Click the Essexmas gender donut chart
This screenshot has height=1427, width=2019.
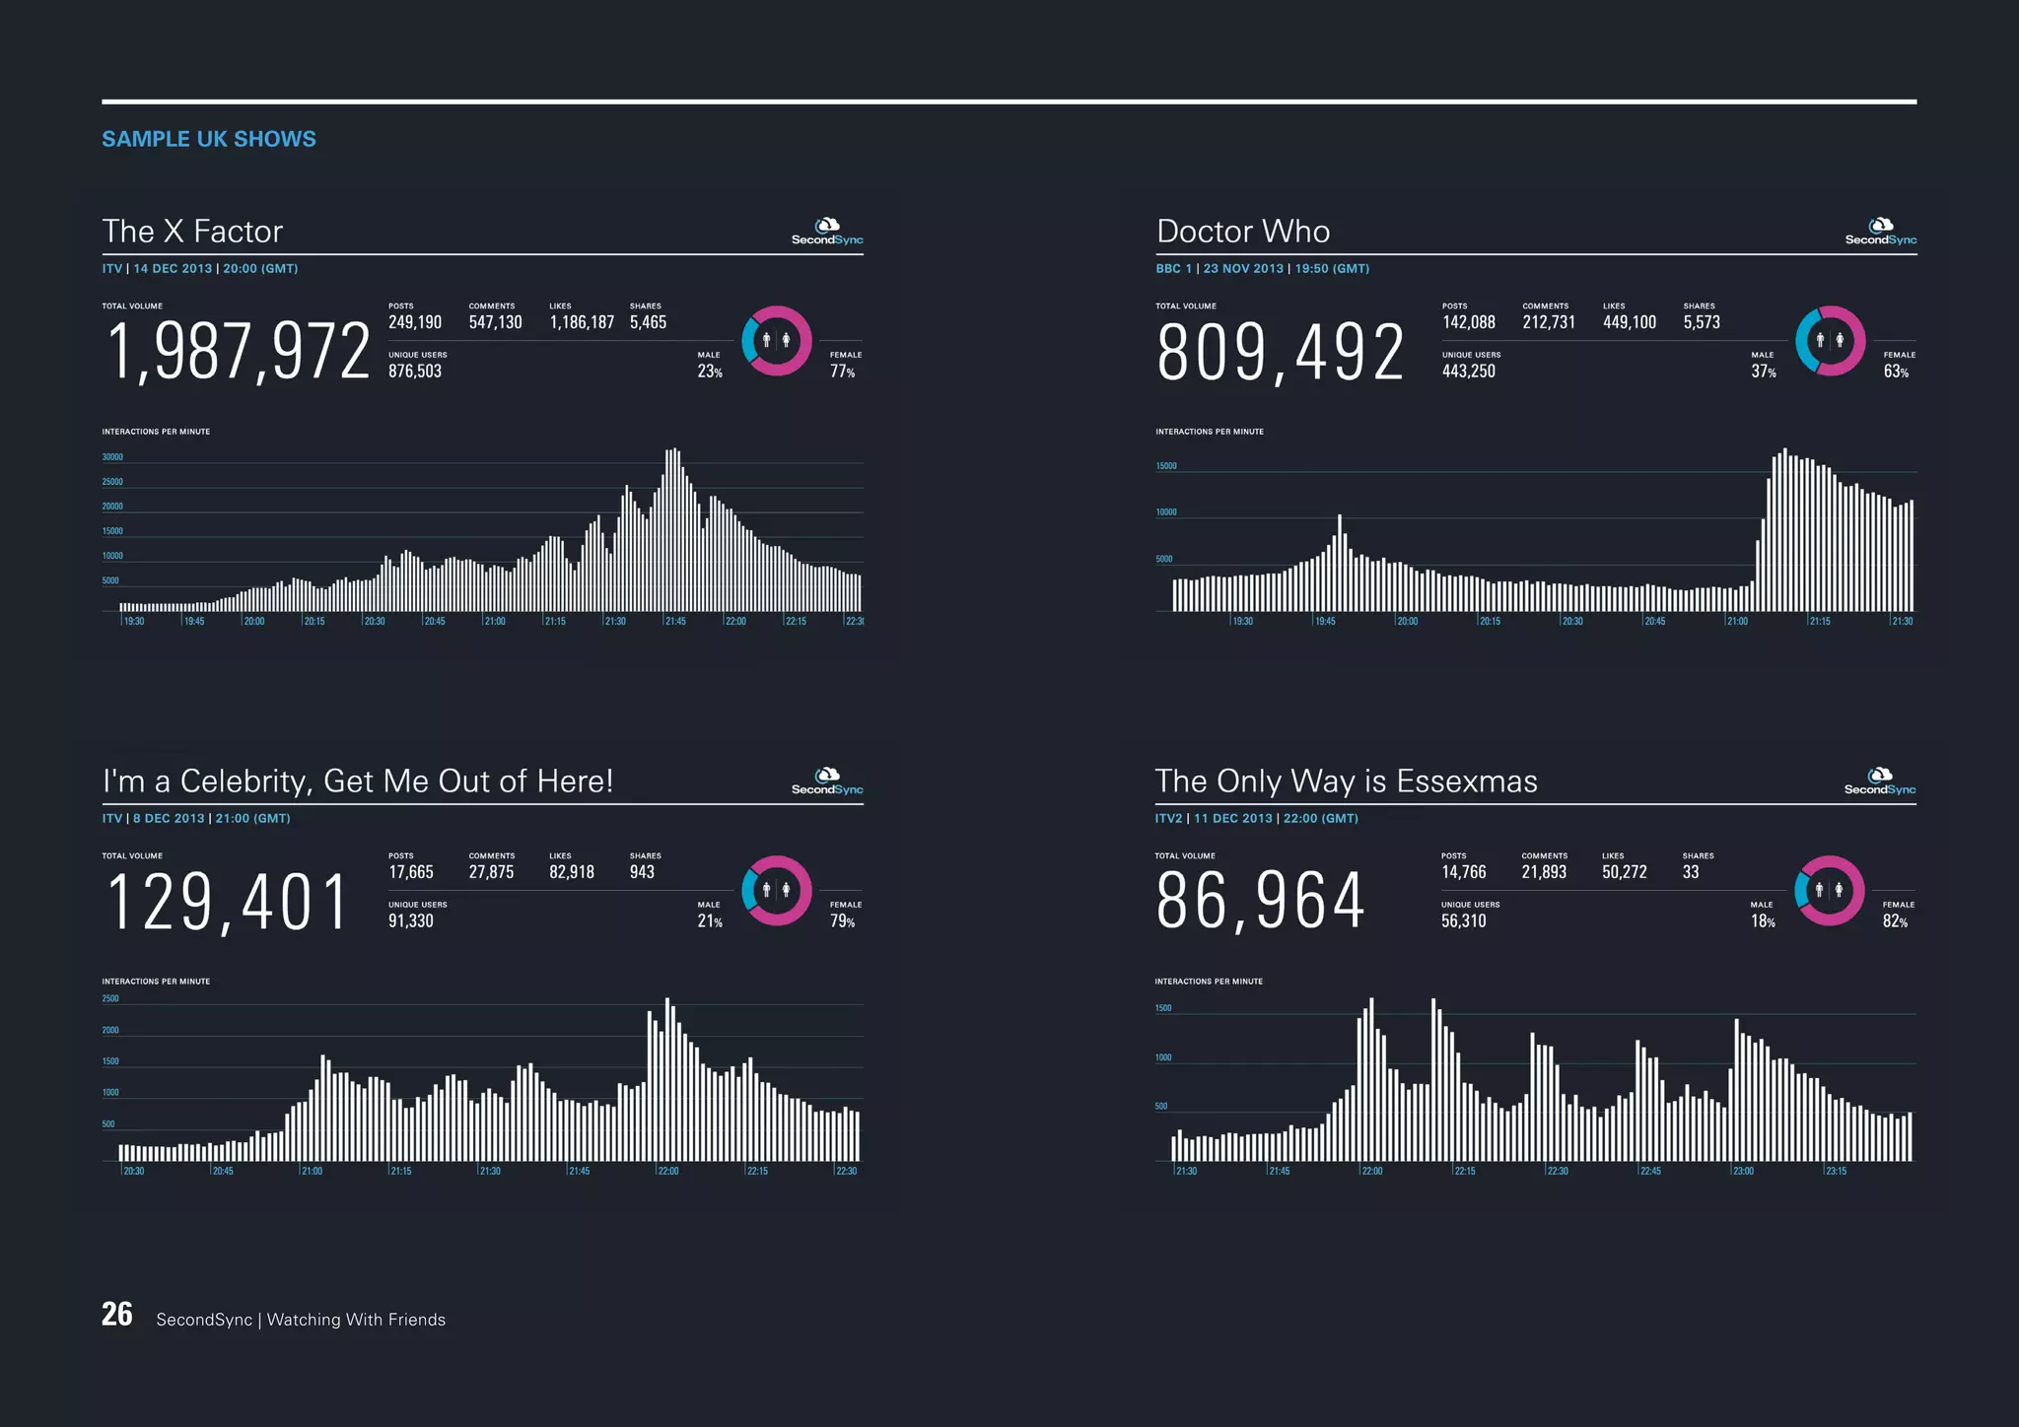(1830, 891)
